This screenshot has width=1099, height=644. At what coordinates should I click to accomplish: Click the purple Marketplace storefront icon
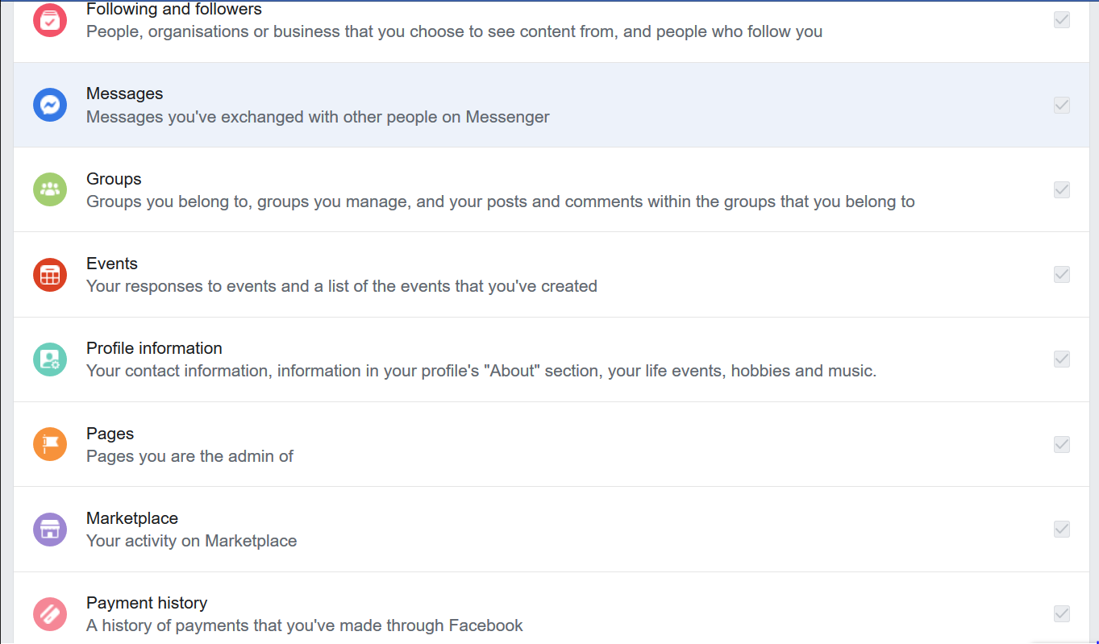click(x=50, y=530)
